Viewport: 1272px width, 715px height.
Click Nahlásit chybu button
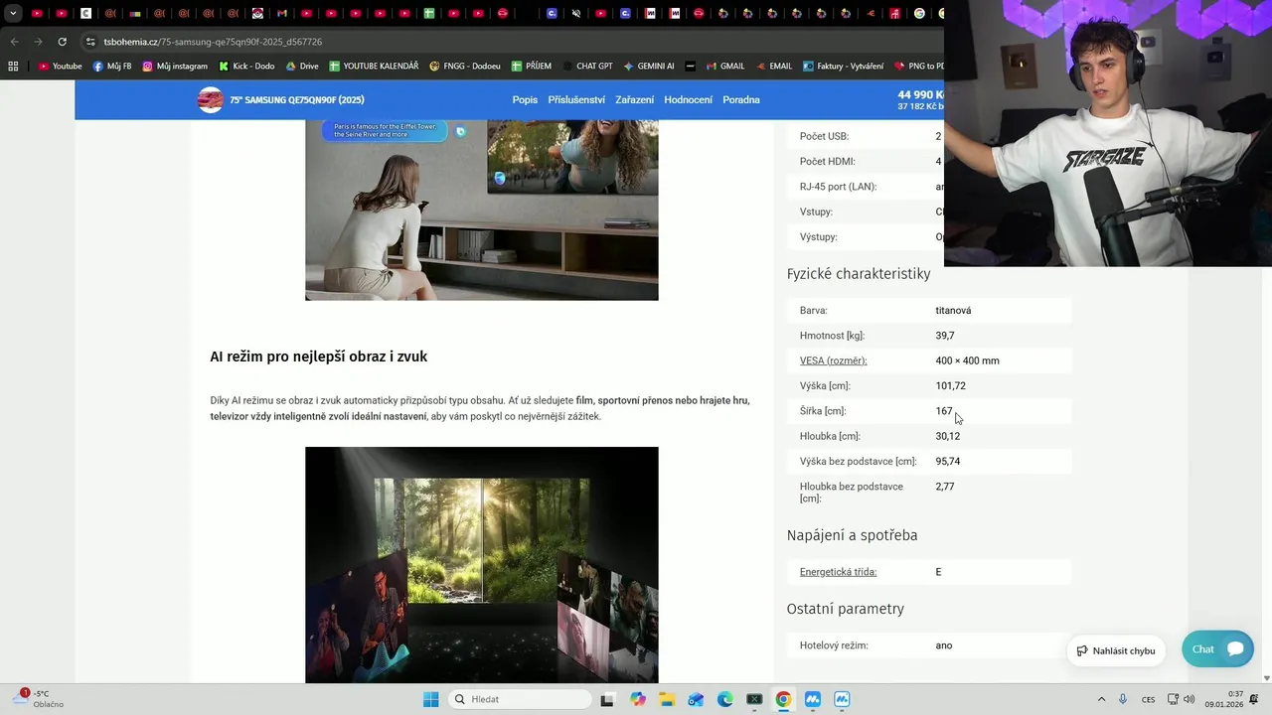coord(1115,650)
